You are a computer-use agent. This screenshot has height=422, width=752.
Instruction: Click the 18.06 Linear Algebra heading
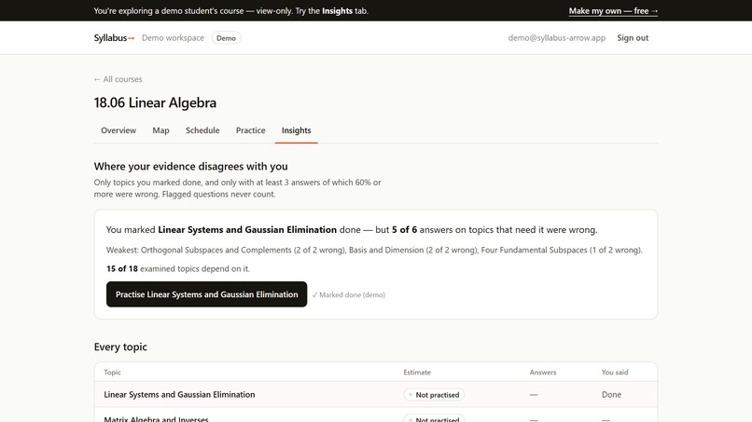pos(155,102)
